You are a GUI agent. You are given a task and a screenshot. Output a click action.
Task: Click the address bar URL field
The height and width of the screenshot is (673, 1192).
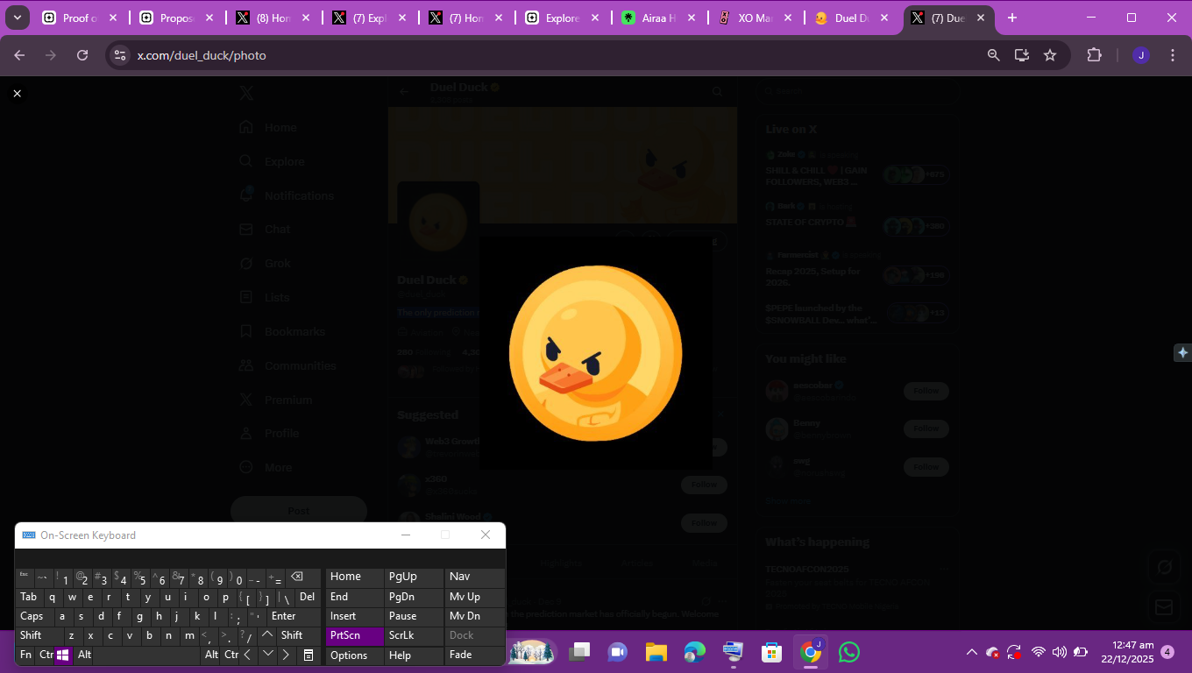coord(526,55)
